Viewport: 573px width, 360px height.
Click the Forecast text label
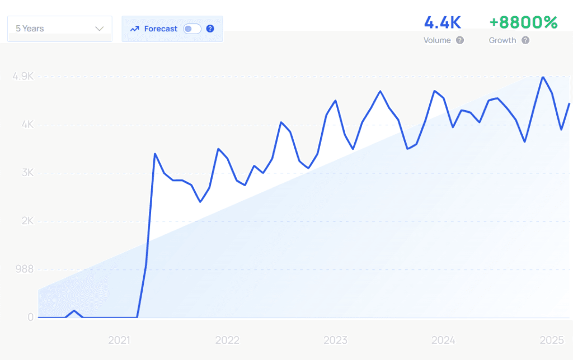coord(161,29)
